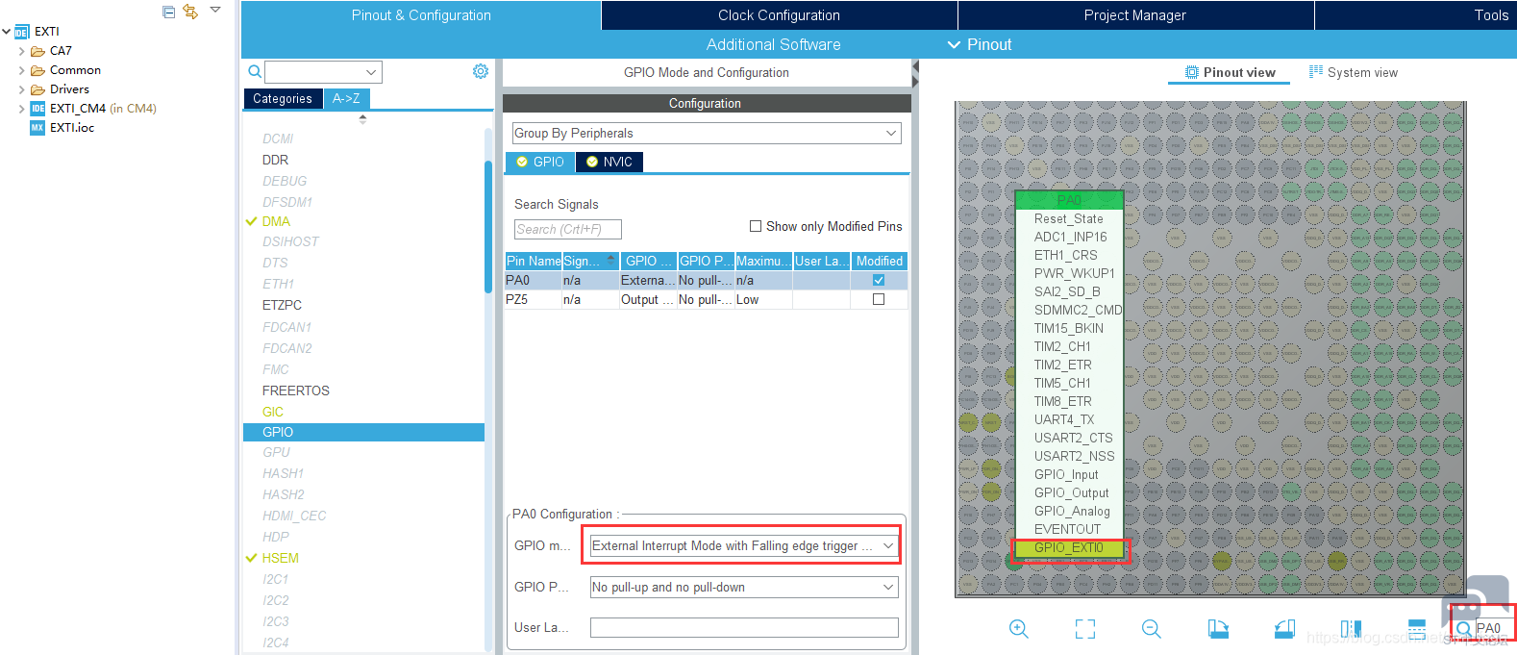
Task: Expand the Drivers folder in project tree
Action: 22,89
